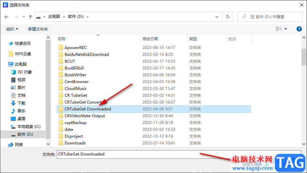Image resolution: width=307 pixels, height=173 pixels.
Task: Select the BookWriter folder icon
Action: coord(61,75)
